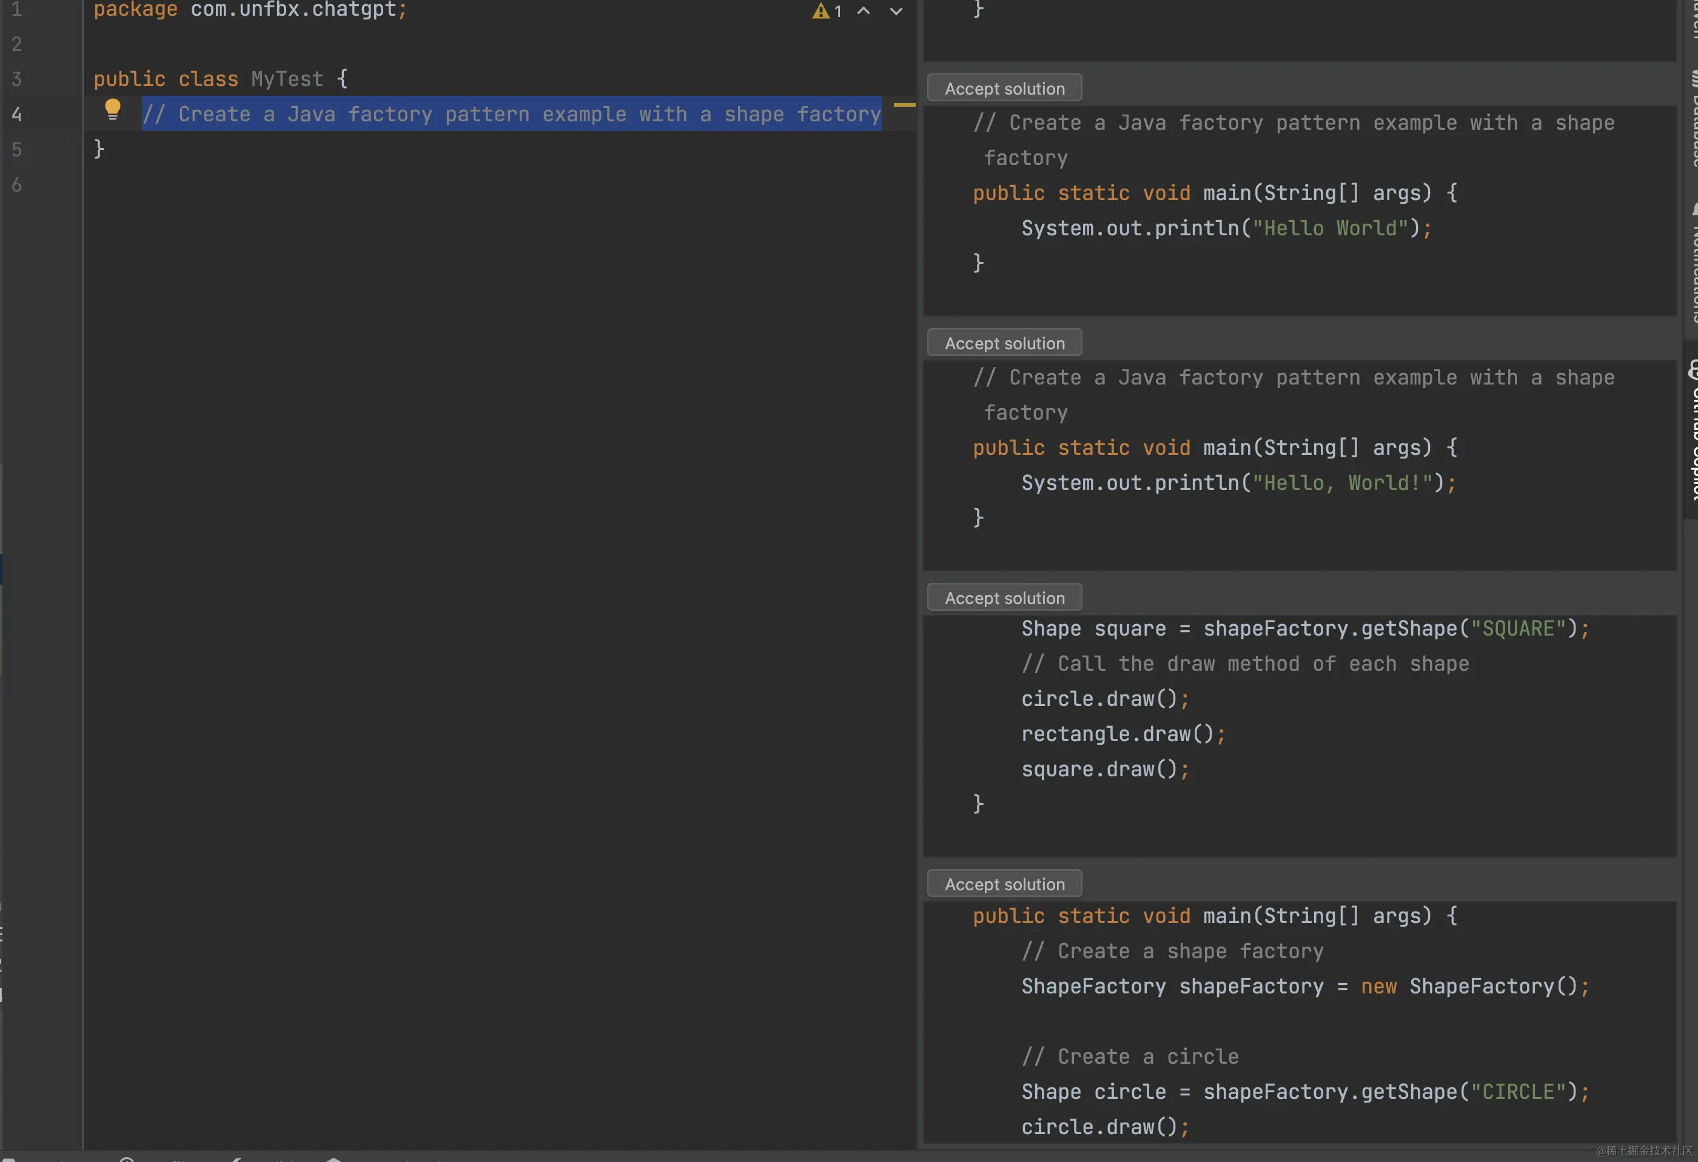Click yellow warning stripe marker beside editor

[x=904, y=106]
